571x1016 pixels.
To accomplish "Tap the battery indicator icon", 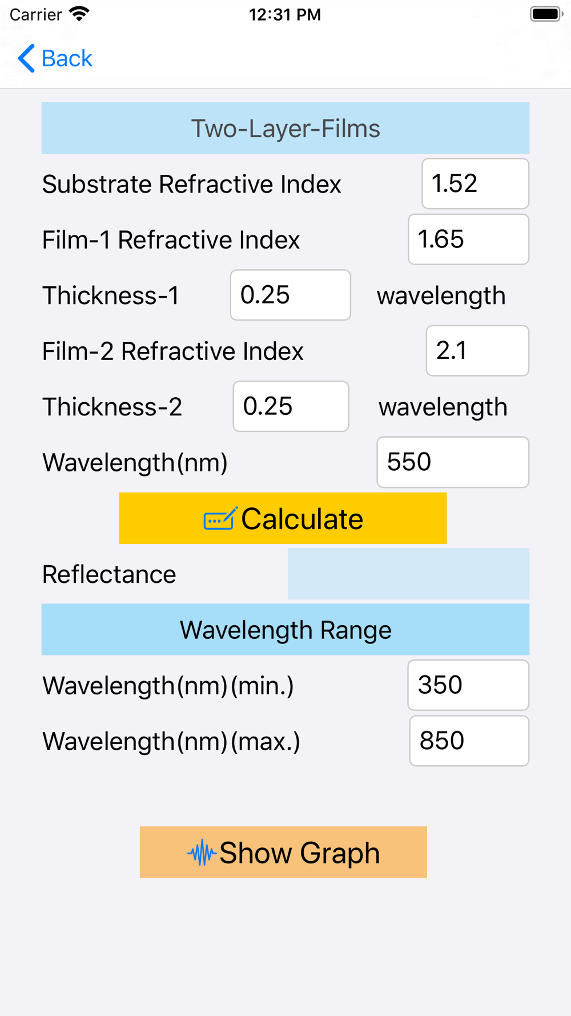I will point(546,14).
